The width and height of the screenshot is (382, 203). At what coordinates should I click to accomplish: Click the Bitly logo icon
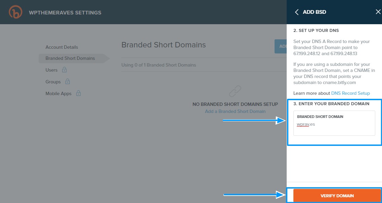click(15, 12)
